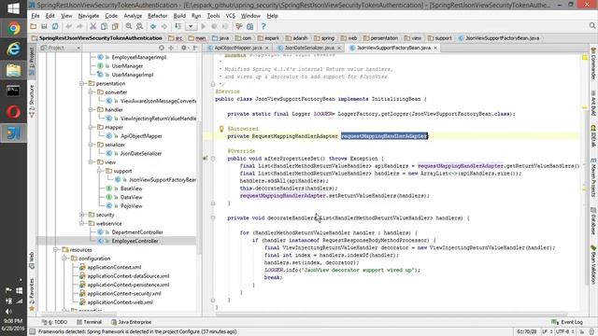
Task: Click the Navigate Forward icon
Action: coord(164,26)
